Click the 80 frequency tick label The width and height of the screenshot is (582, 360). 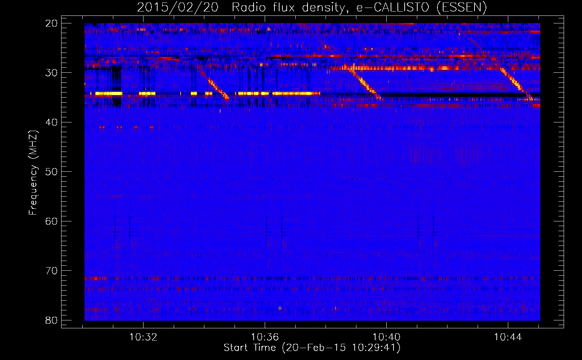(x=51, y=320)
